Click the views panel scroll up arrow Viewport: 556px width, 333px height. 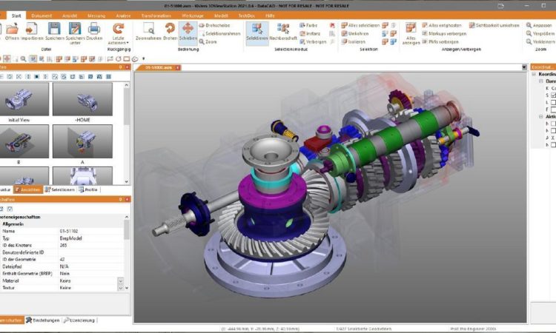[x=127, y=85]
